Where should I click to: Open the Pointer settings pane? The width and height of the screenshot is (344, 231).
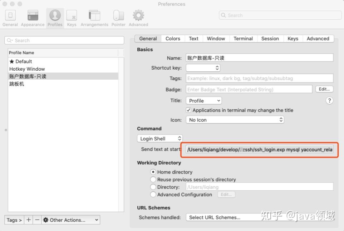coord(118,16)
